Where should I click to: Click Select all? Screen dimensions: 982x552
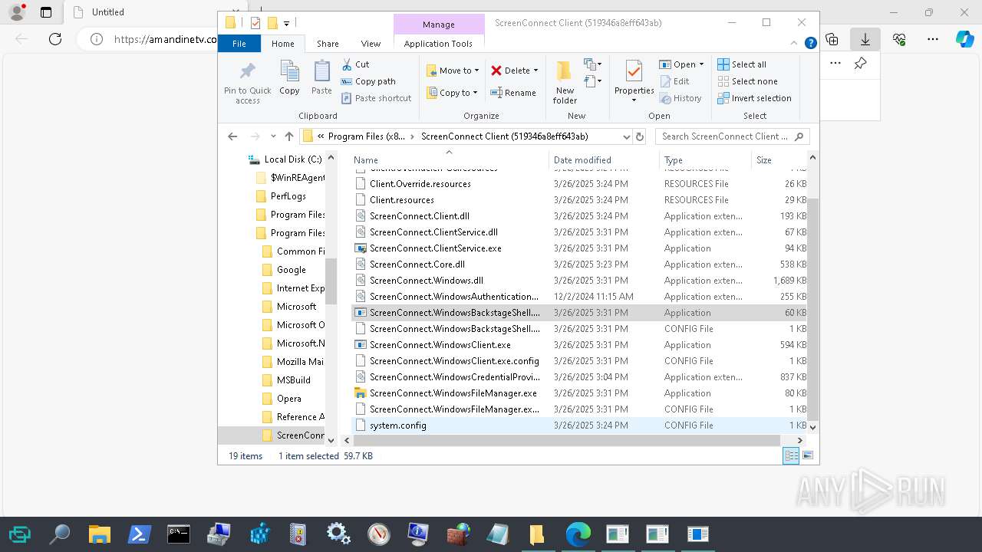pos(742,64)
